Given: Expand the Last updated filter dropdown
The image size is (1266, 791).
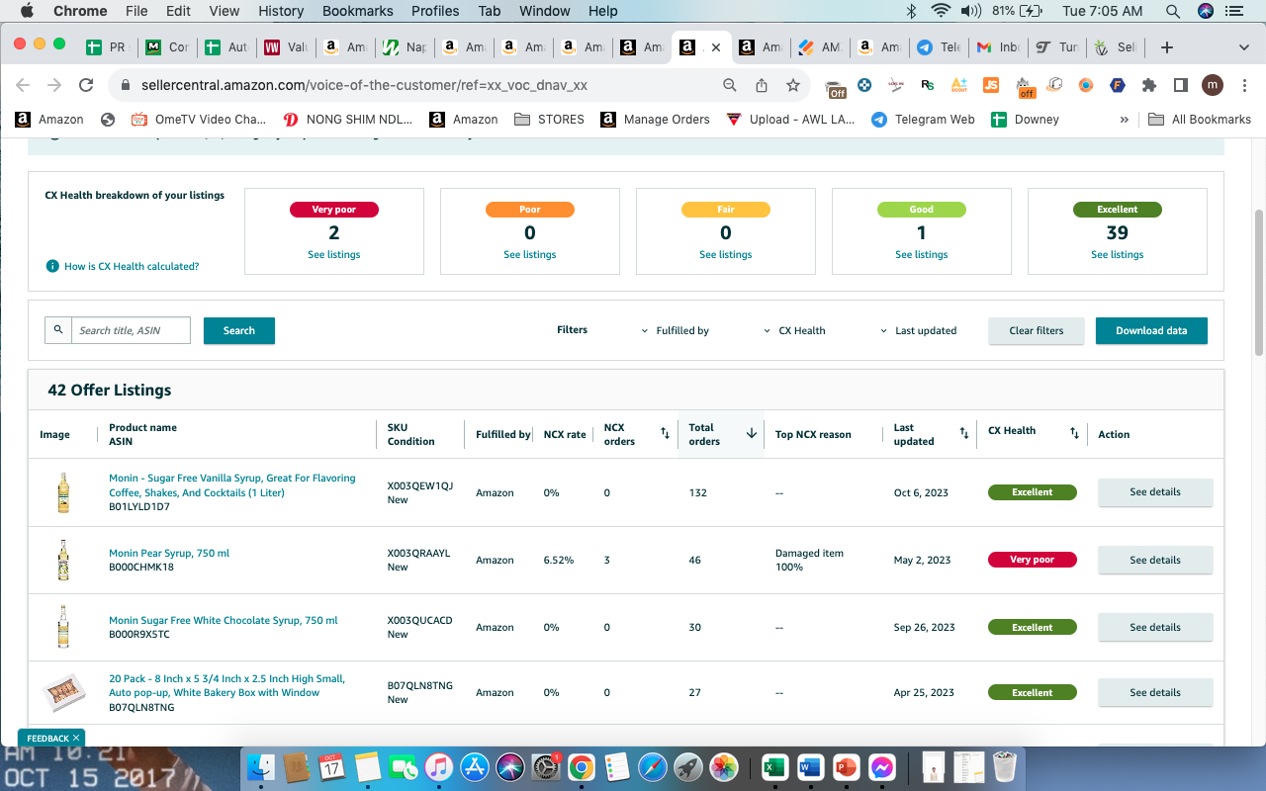Looking at the screenshot, I should tap(919, 330).
